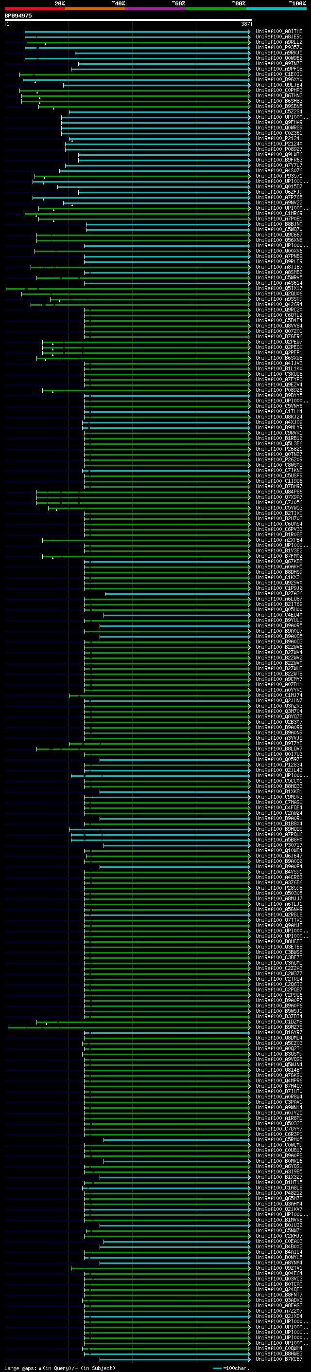Image resolution: width=311 pixels, height=1372 pixels.
Task: Click the UniRef100_C1MR69 label
Action: (x=278, y=213)
